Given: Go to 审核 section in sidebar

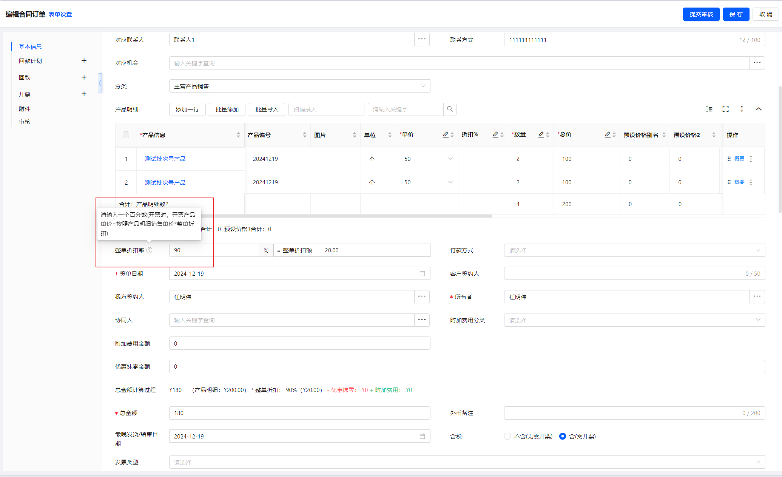Looking at the screenshot, I should pyautogui.click(x=25, y=121).
